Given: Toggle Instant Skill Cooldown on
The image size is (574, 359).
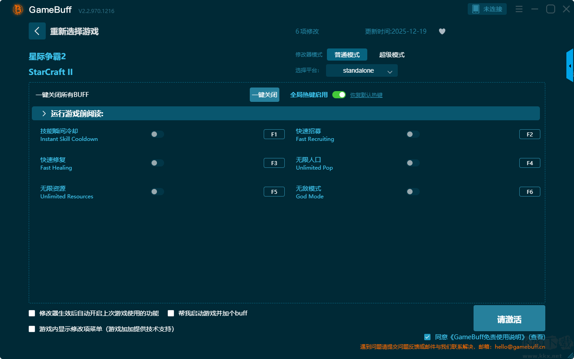Looking at the screenshot, I should pyautogui.click(x=157, y=134).
